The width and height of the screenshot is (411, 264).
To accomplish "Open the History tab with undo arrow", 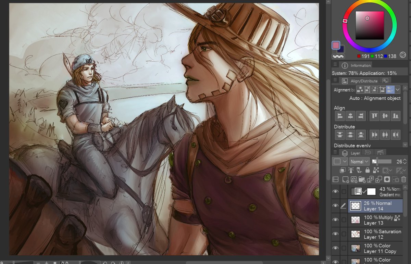I will [x=368, y=153].
